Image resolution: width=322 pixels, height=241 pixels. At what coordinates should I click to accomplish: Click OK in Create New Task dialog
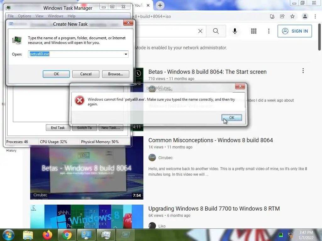(x=56, y=74)
